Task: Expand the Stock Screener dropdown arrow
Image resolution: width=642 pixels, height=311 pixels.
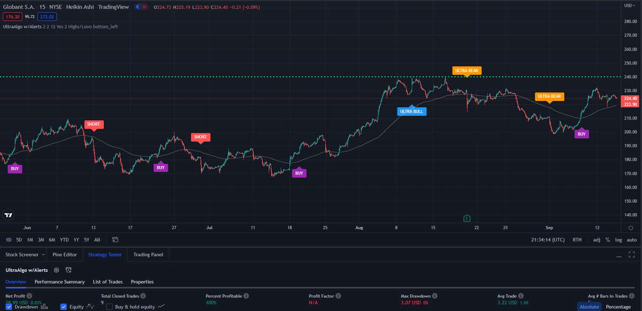Action: 43,254
